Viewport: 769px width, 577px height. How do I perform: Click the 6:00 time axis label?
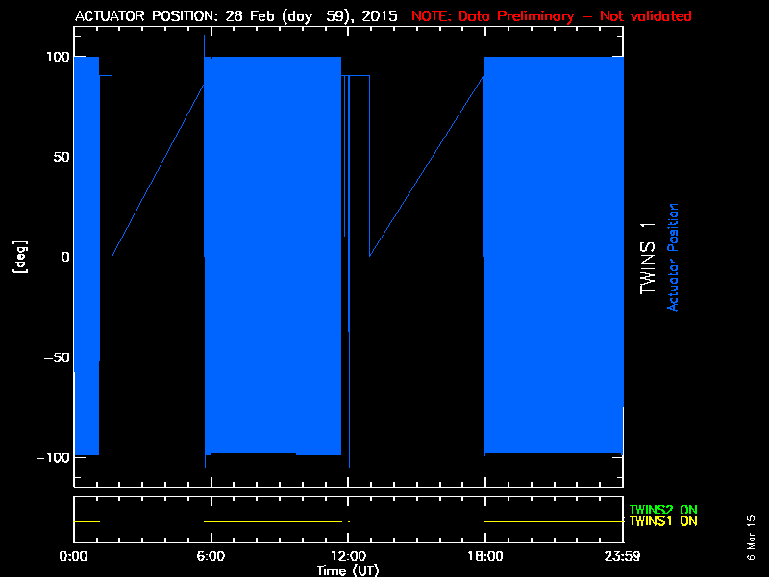[211, 556]
